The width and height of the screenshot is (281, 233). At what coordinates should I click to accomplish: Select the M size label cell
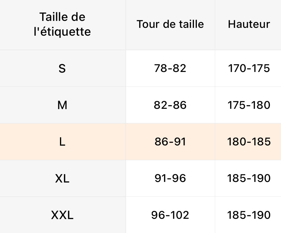[x=62, y=105]
